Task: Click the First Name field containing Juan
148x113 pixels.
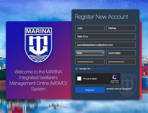Action: point(90,28)
